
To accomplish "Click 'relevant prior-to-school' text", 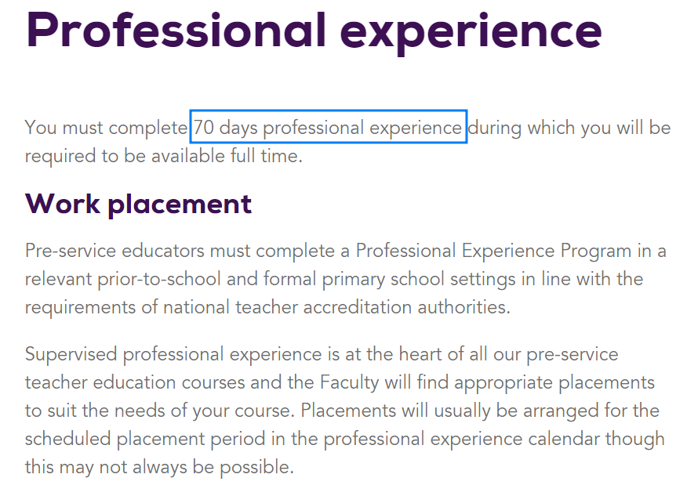I will tap(122, 279).
